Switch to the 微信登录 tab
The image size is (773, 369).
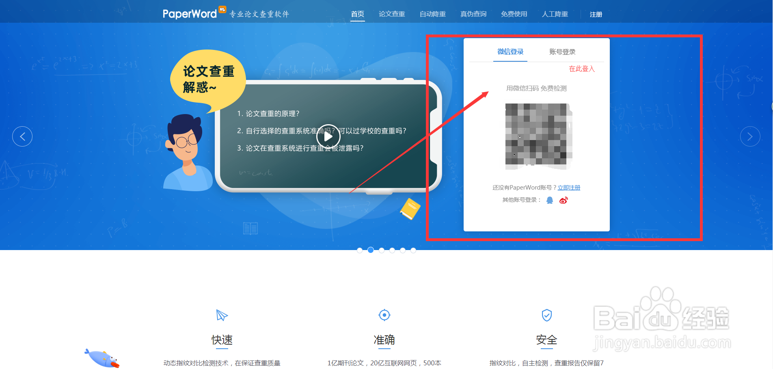(510, 52)
